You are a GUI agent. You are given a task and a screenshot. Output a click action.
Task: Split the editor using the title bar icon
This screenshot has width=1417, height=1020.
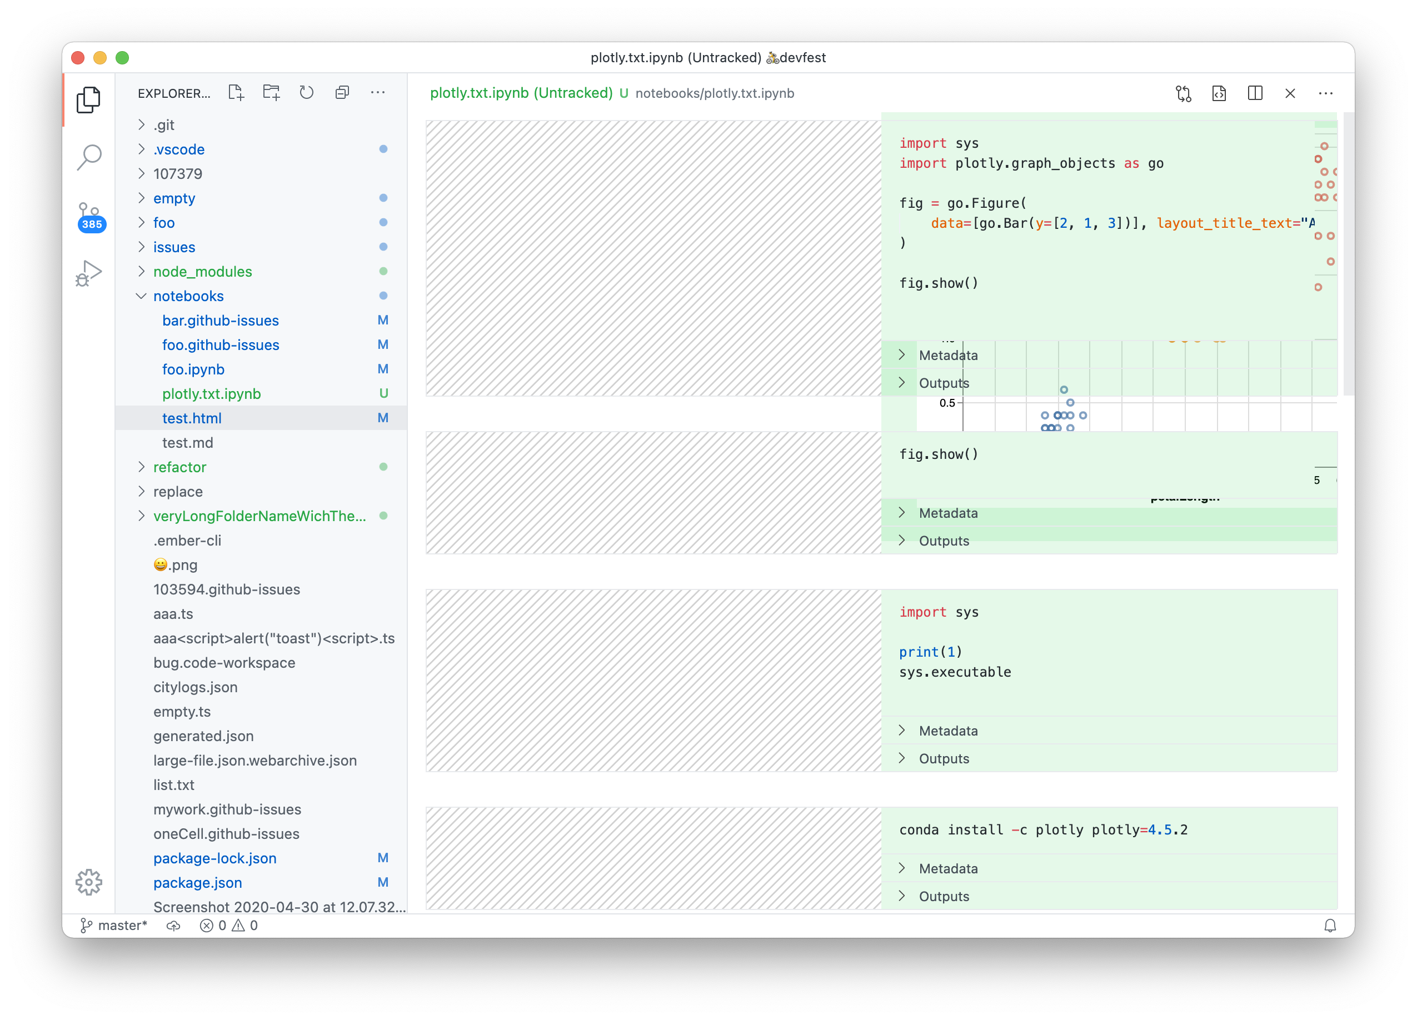[1255, 93]
